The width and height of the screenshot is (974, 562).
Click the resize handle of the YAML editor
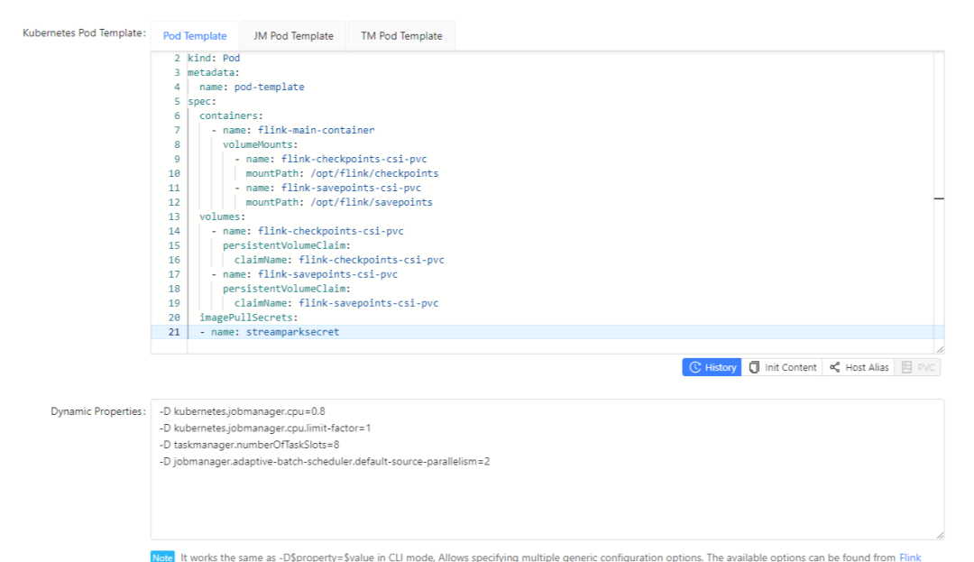click(x=939, y=348)
